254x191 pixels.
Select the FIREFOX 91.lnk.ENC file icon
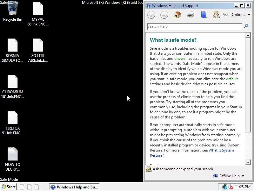(12, 123)
